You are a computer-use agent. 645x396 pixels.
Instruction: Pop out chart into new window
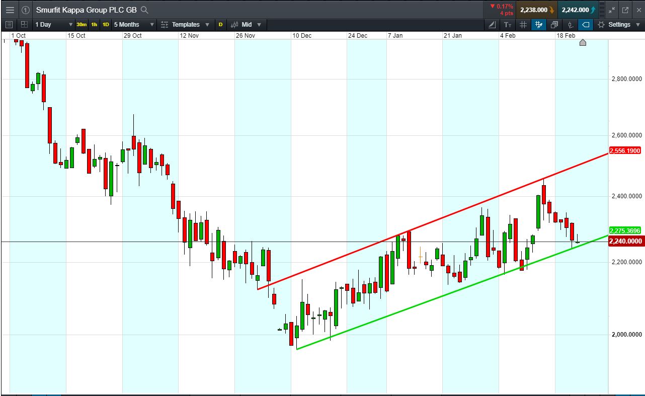[x=625, y=10]
